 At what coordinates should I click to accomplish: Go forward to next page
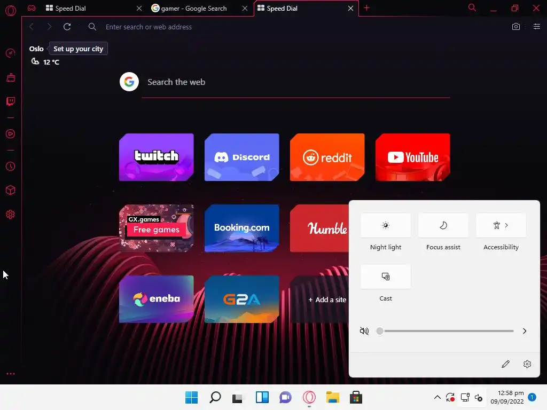[49, 27]
